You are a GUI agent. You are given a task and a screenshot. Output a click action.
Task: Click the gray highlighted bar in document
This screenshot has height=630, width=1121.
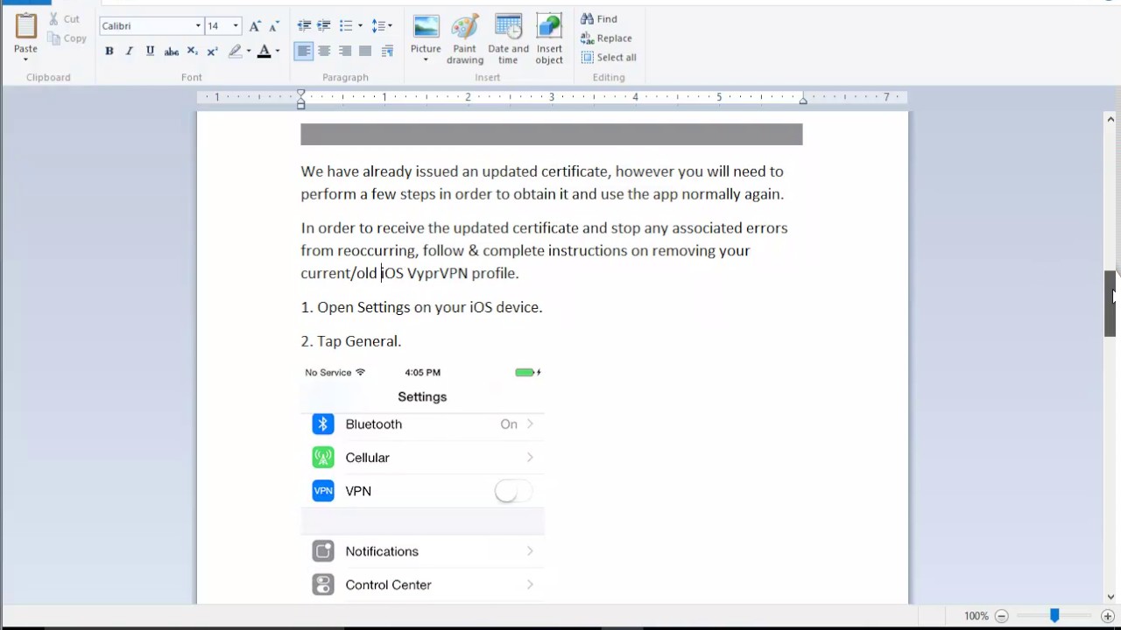[552, 134]
